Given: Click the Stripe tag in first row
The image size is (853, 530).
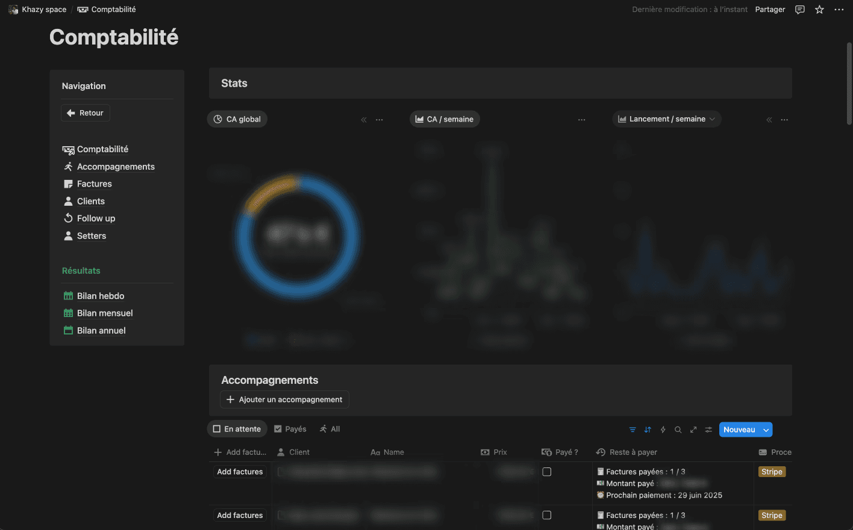Looking at the screenshot, I should pyautogui.click(x=772, y=472).
